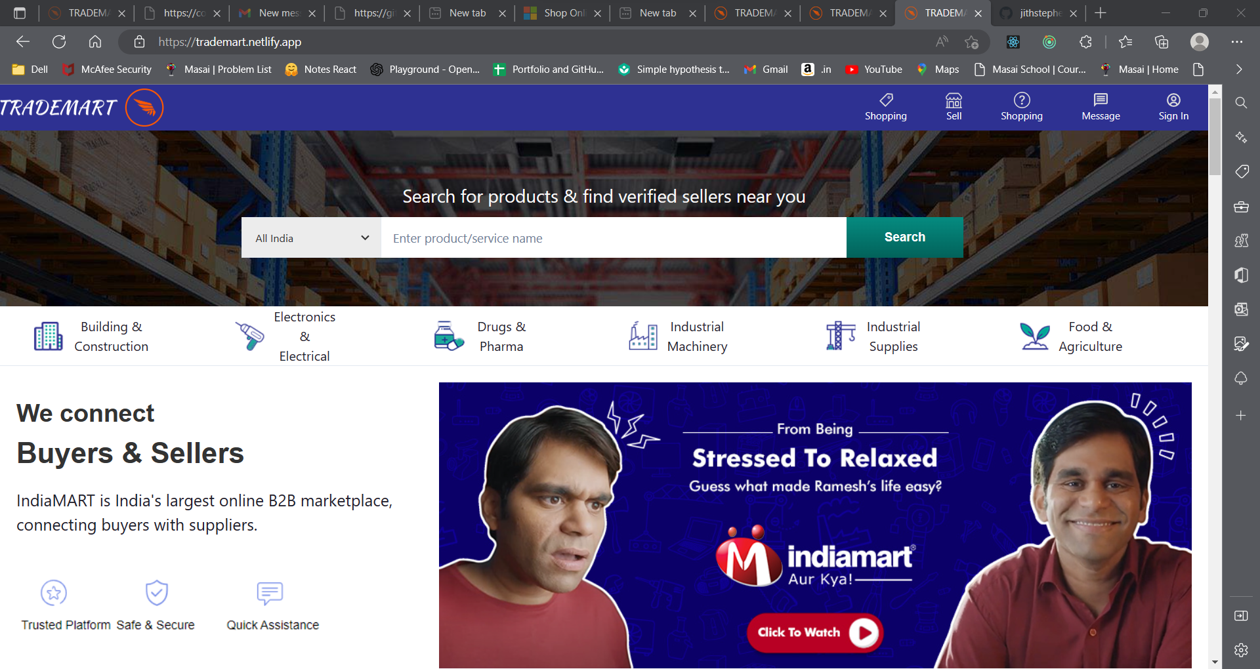Open browser extensions puzzle icon

click(1085, 42)
